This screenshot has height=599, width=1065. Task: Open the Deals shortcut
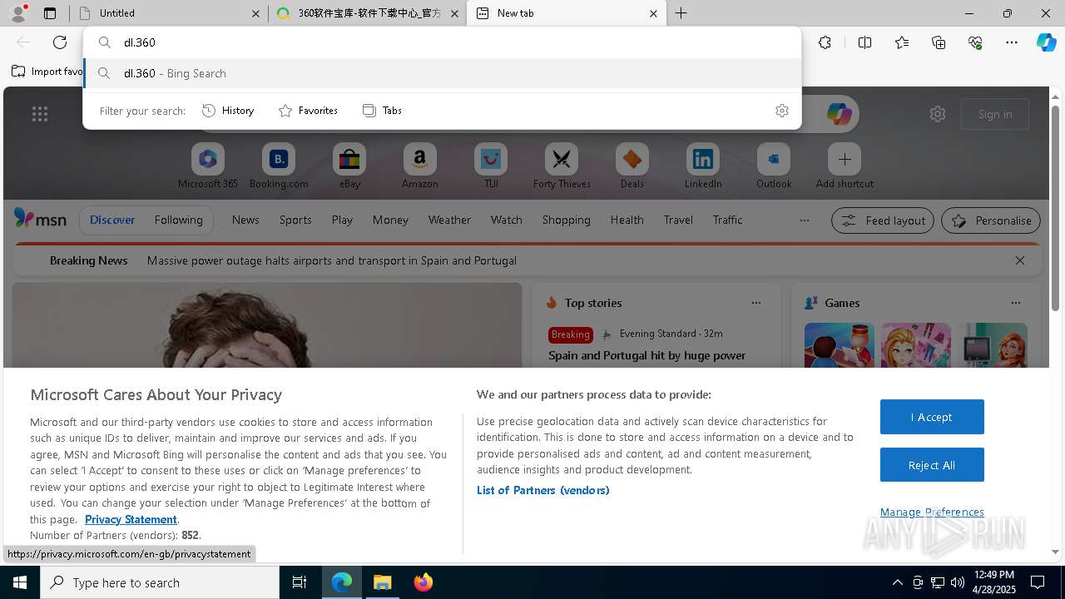[x=632, y=166]
